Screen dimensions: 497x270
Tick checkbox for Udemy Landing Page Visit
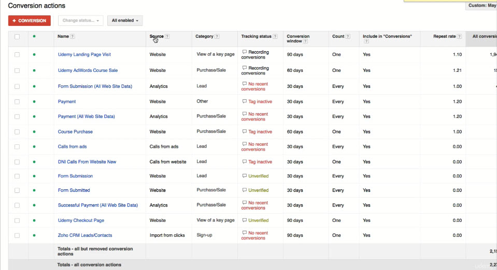tap(18, 55)
